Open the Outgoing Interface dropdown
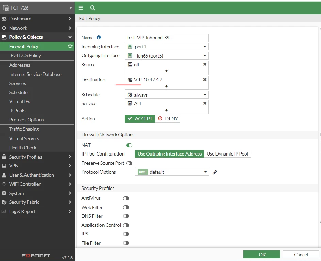 (166, 56)
